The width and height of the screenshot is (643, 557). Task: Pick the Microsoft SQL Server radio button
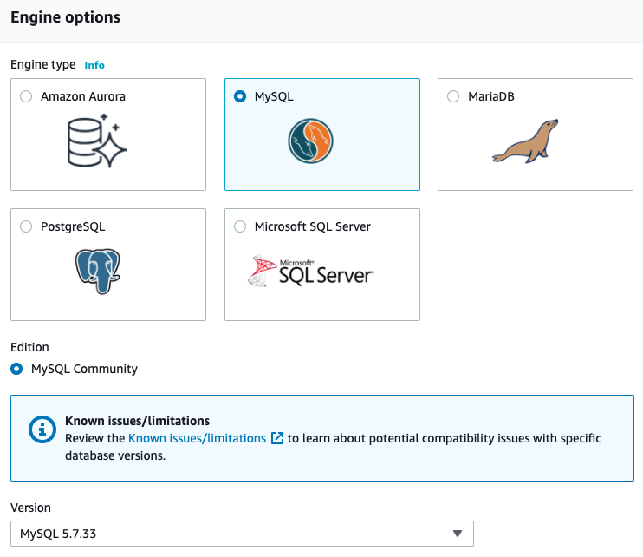click(x=240, y=226)
